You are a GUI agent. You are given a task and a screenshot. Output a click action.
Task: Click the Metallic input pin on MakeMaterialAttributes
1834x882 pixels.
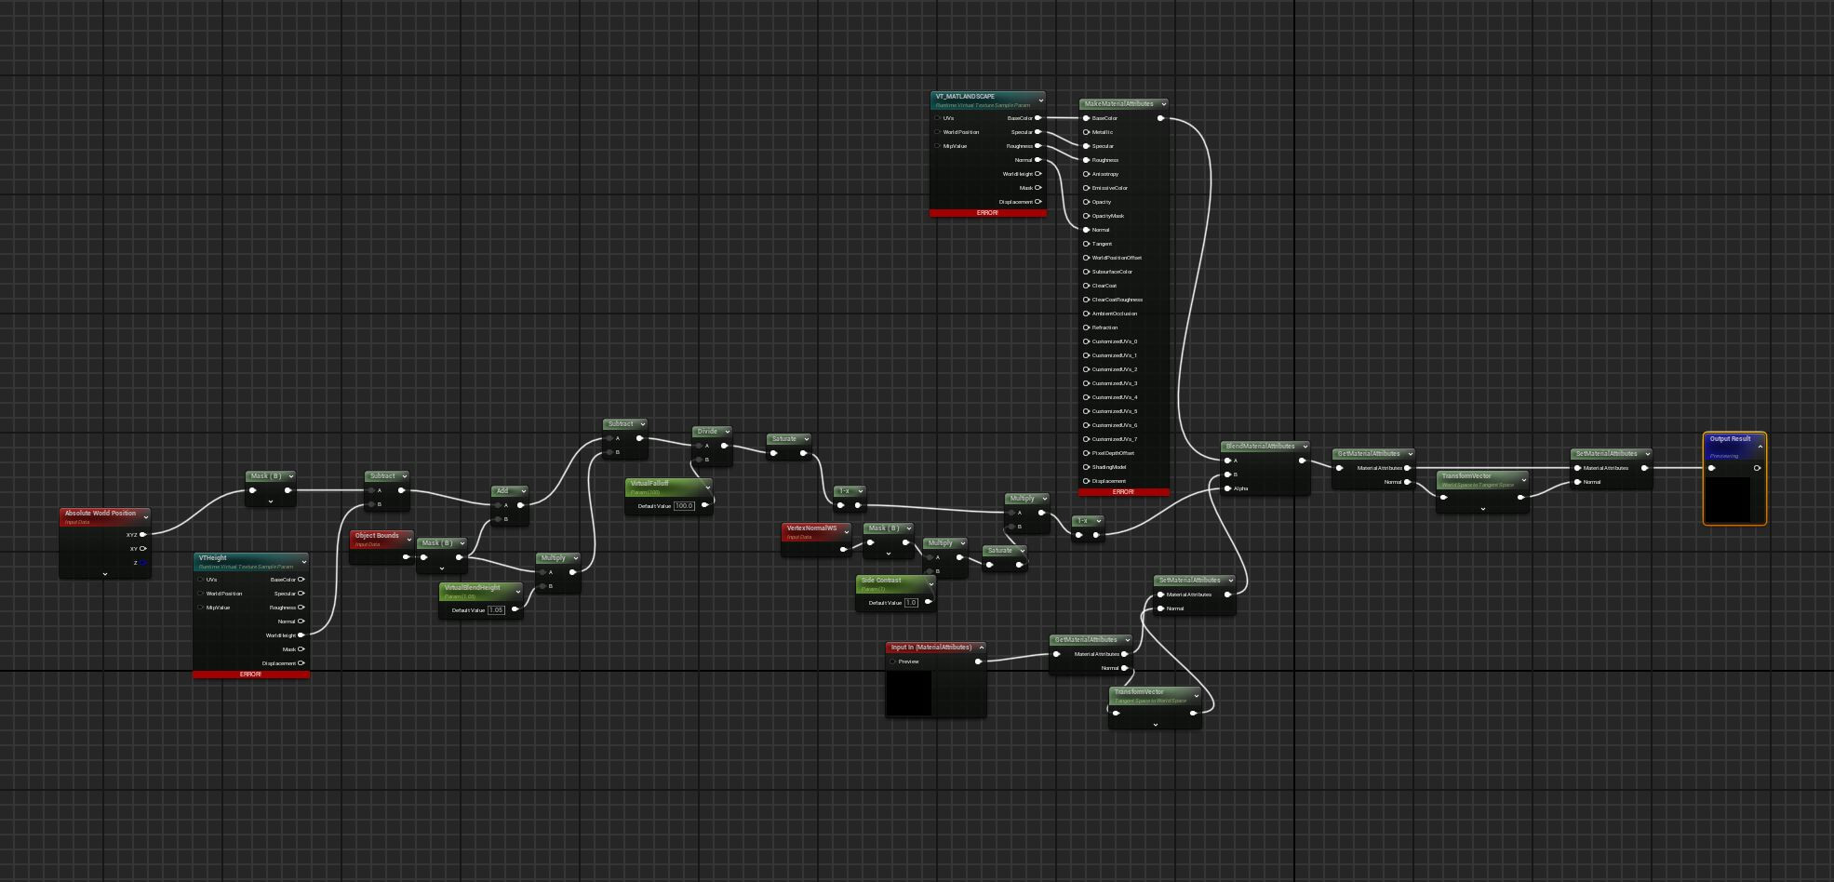(1086, 132)
